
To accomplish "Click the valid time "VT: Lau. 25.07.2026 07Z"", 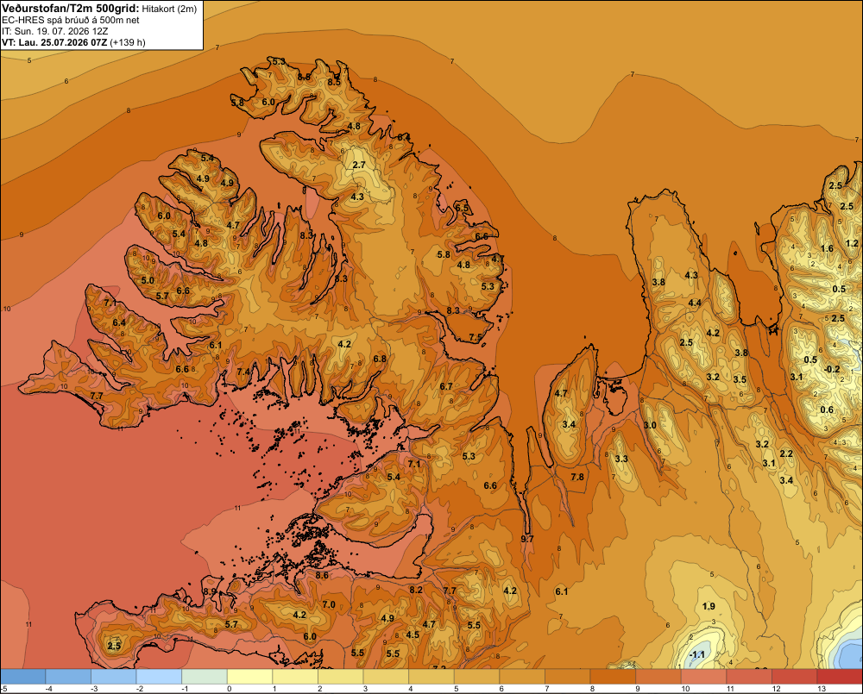I will click(54, 42).
